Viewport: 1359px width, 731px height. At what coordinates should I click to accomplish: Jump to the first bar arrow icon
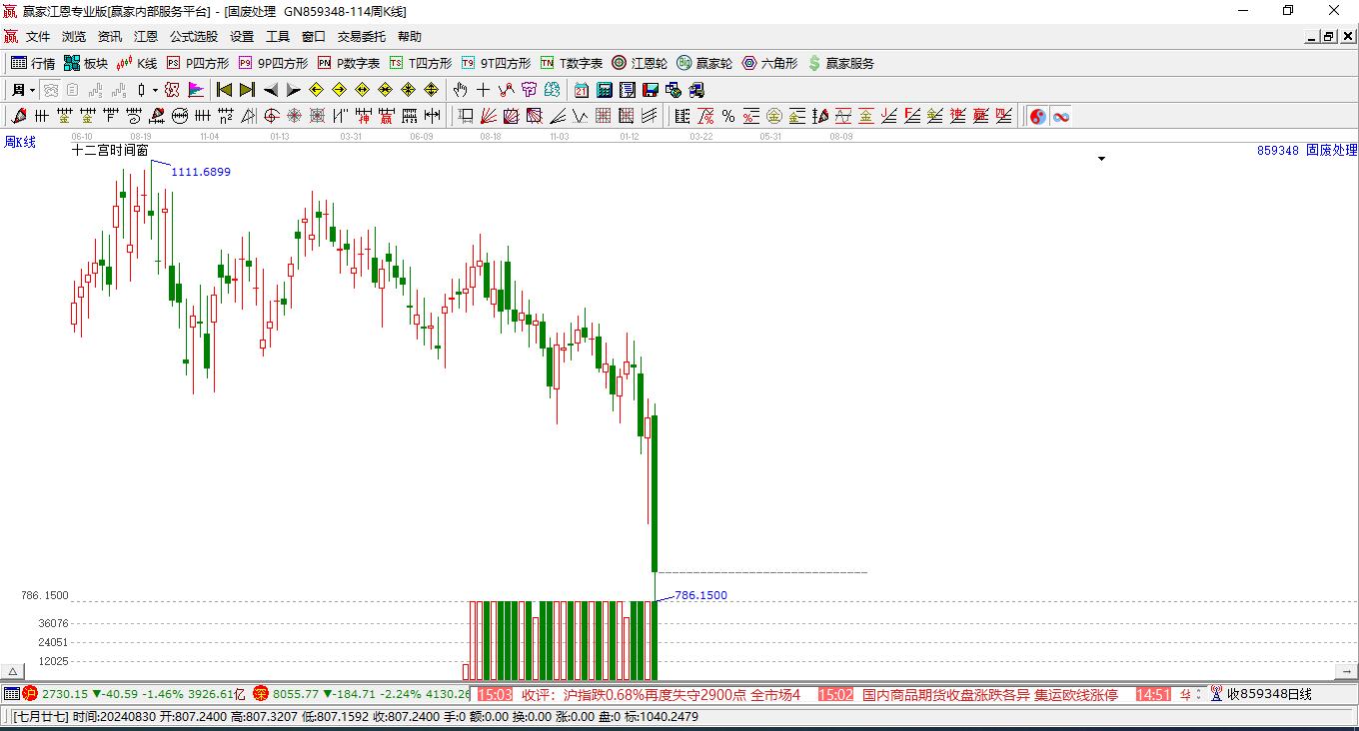224,90
